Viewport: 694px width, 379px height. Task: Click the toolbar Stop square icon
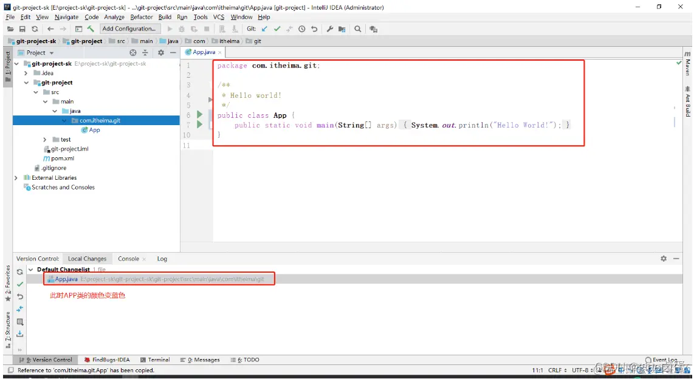click(x=207, y=29)
